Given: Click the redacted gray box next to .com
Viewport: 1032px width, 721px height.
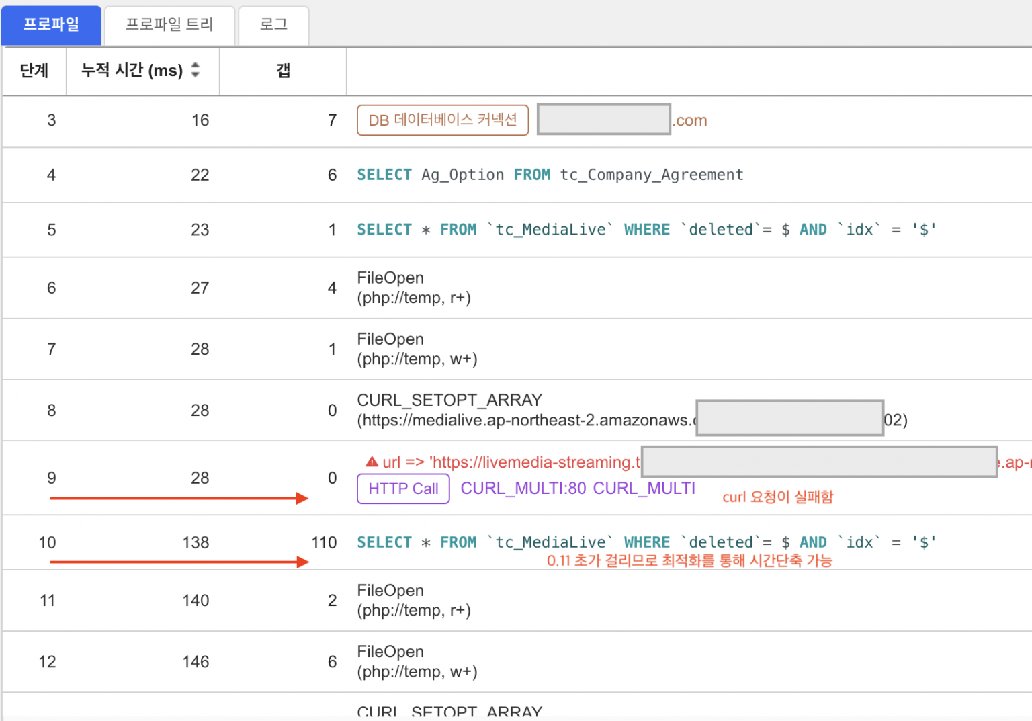Looking at the screenshot, I should click(x=603, y=119).
